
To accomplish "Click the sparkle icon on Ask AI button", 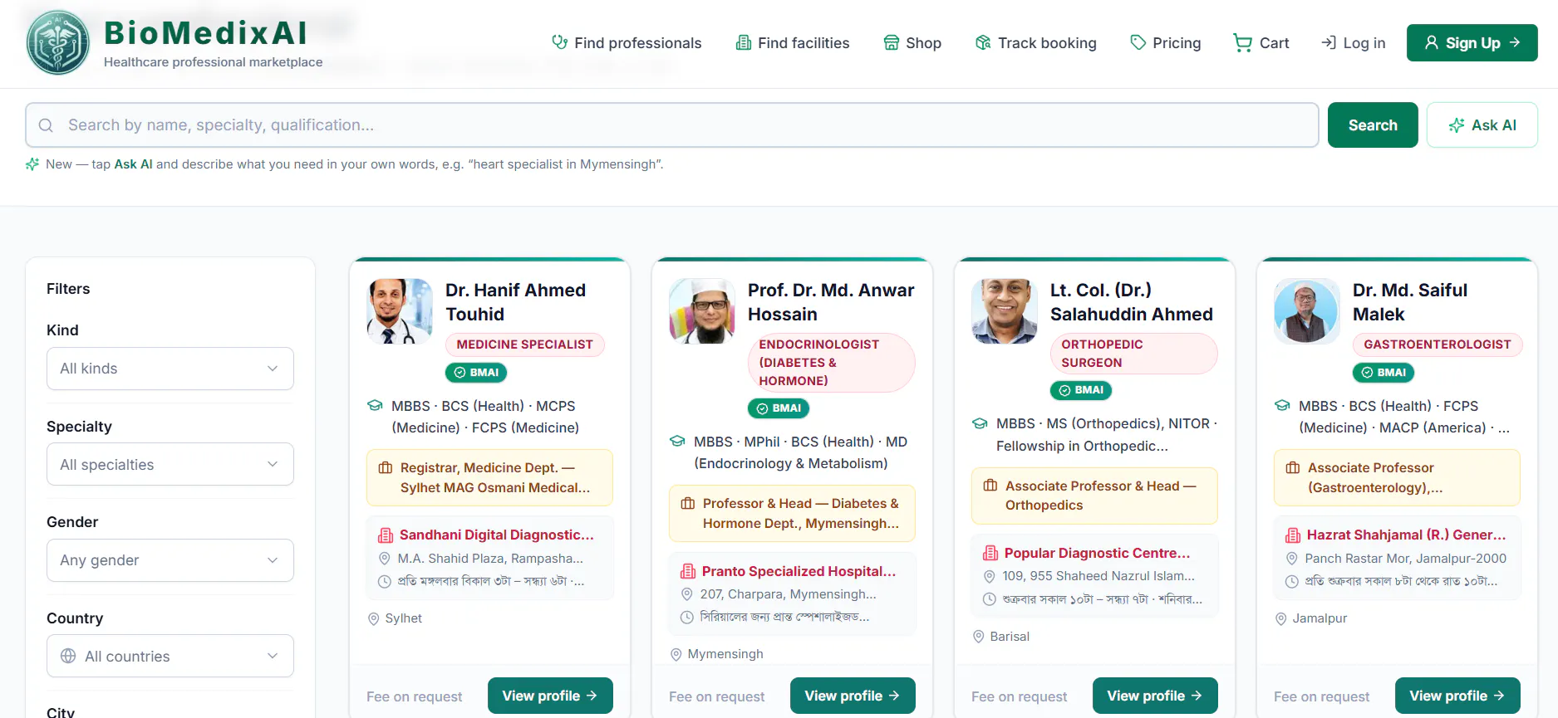I will point(1457,125).
